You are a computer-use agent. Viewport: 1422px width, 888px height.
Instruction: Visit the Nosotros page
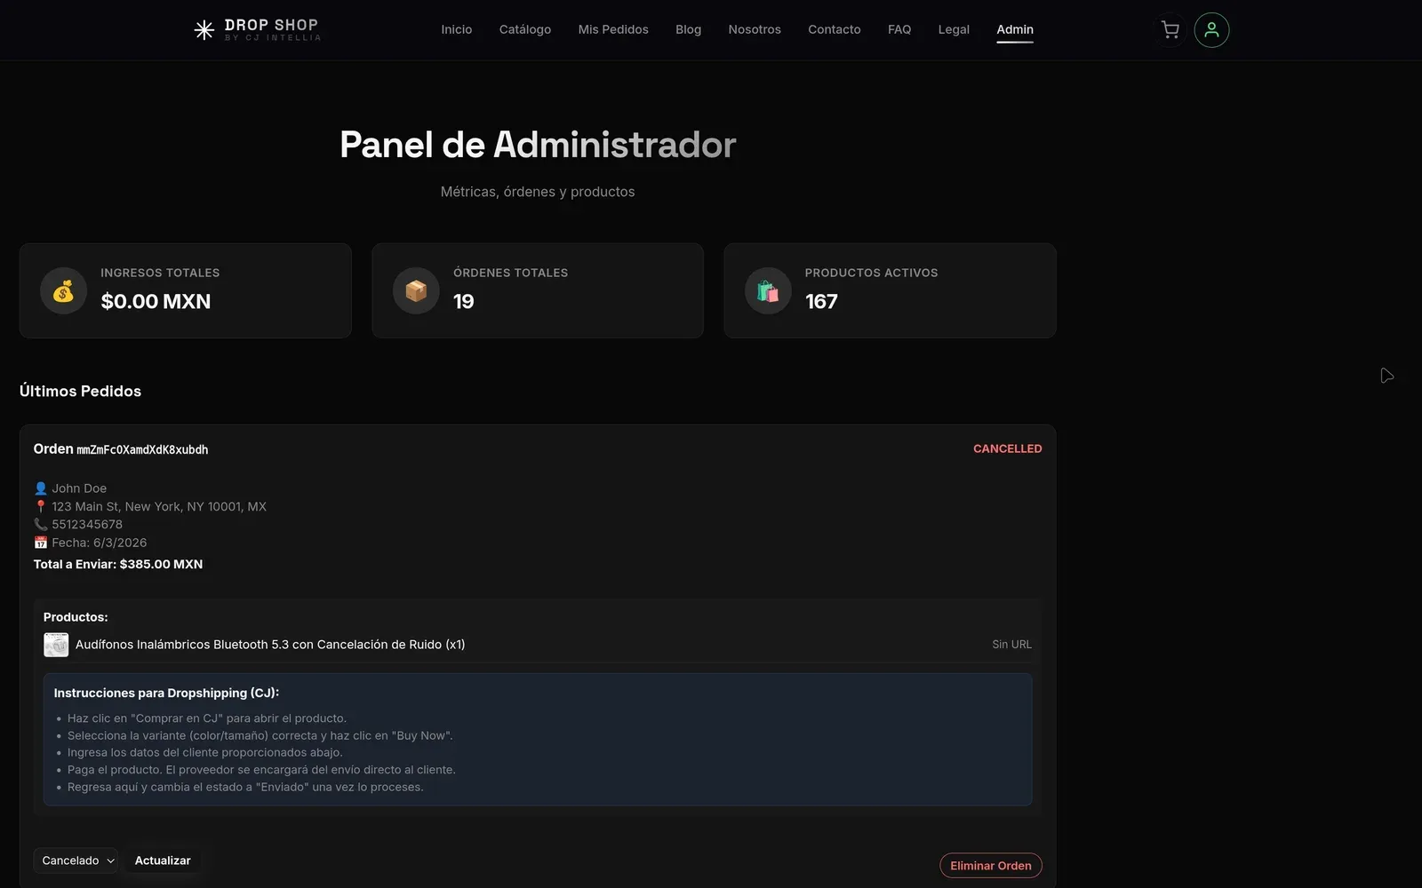tap(755, 29)
